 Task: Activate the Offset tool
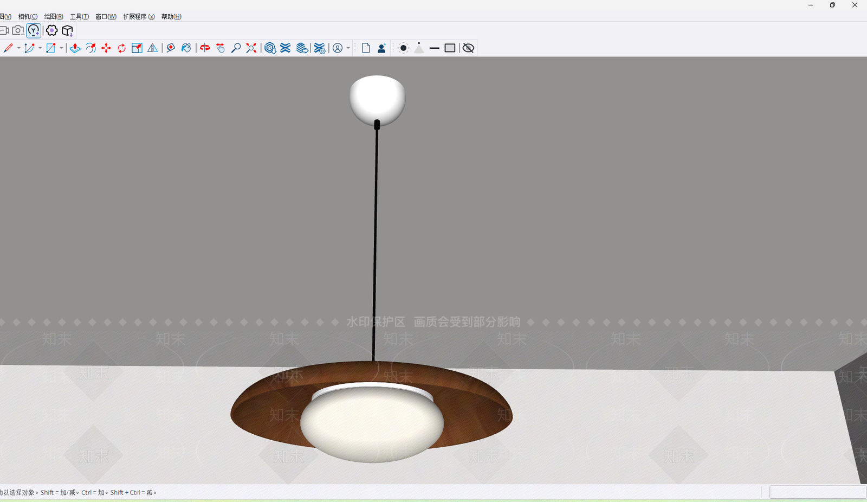[90, 48]
